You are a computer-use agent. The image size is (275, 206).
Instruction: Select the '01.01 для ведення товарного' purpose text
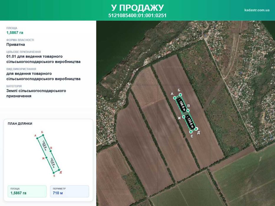coord(34,57)
